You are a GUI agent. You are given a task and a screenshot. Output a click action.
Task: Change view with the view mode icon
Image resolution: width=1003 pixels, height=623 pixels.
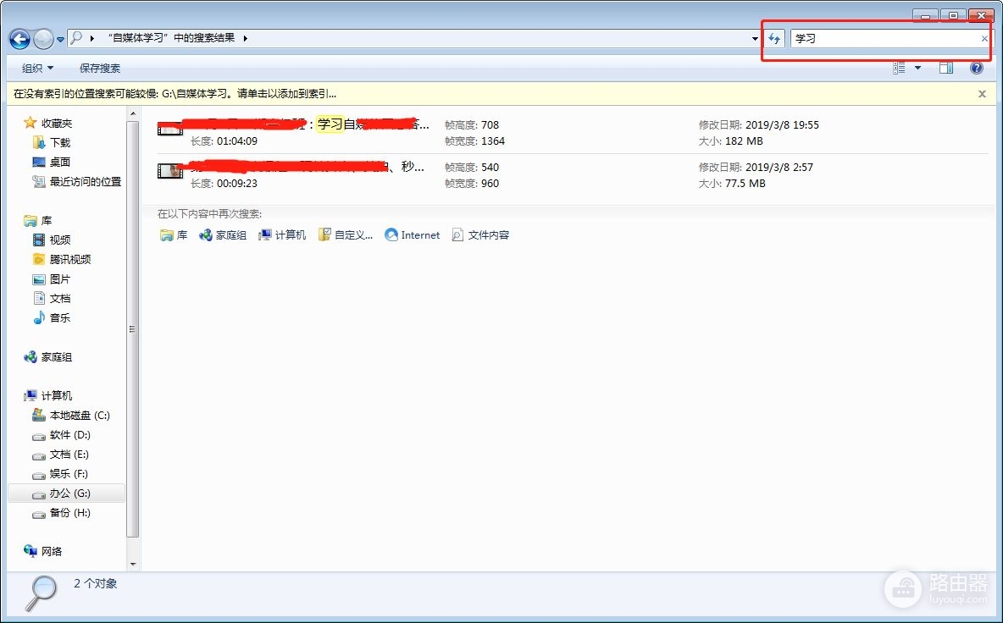pos(899,68)
